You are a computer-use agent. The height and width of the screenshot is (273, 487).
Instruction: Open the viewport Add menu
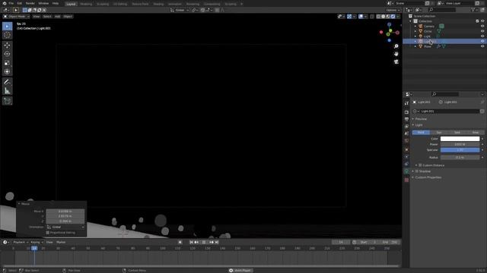58,17
